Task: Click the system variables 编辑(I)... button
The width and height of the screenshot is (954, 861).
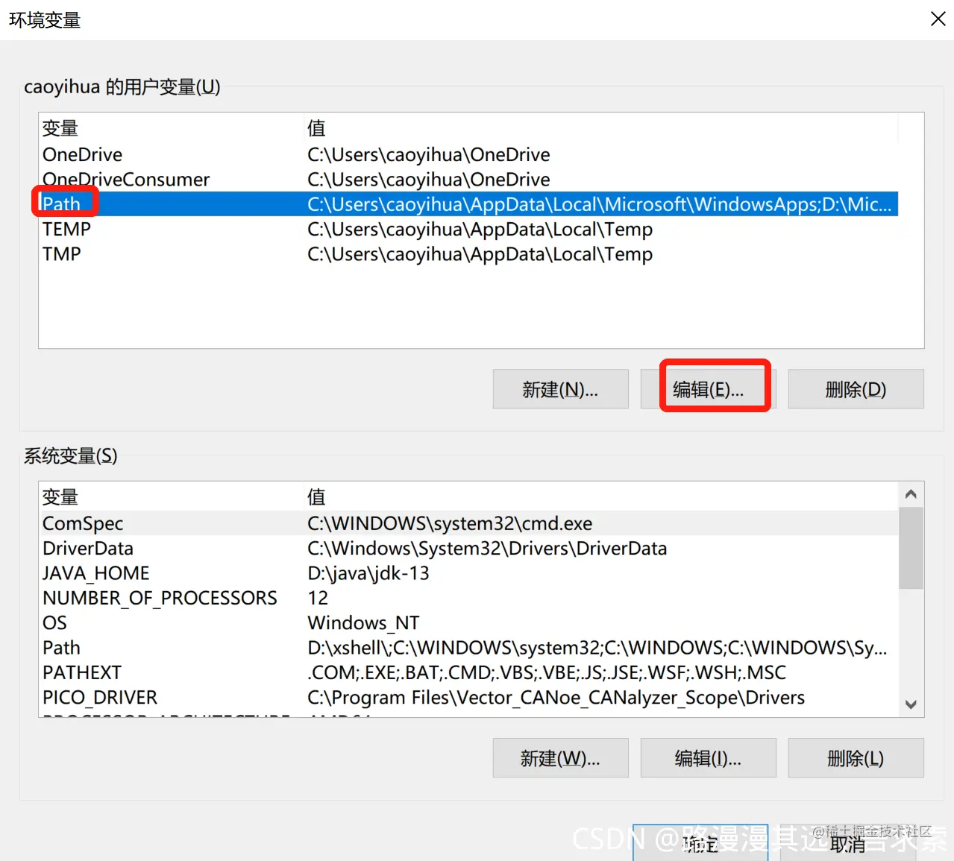Action: point(708,758)
